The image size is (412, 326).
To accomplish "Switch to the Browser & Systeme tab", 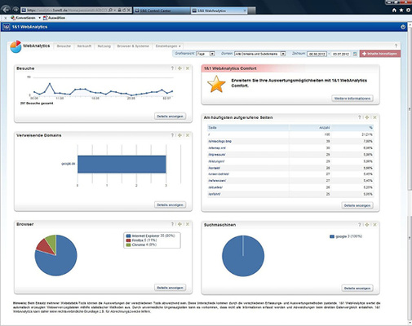I will tap(133, 46).
